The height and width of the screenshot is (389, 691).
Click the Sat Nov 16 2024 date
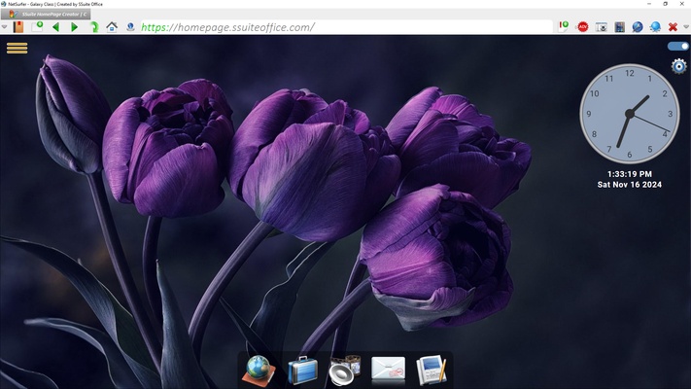[630, 185]
